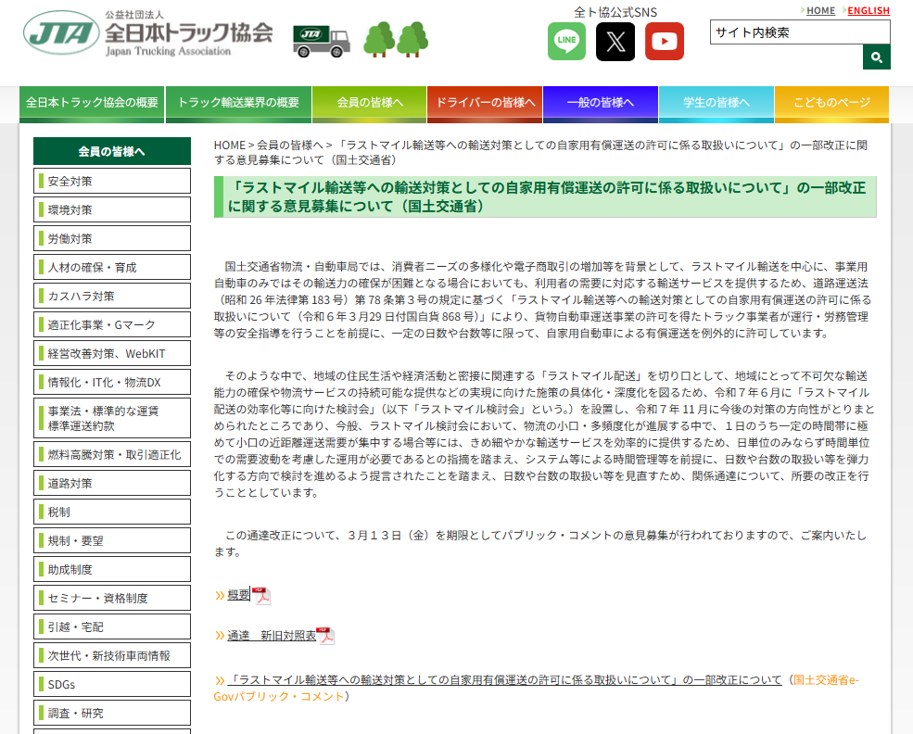The width and height of the screenshot is (913, 734).
Task: Open 学生の皆様へ navigation tab
Action: 716,103
